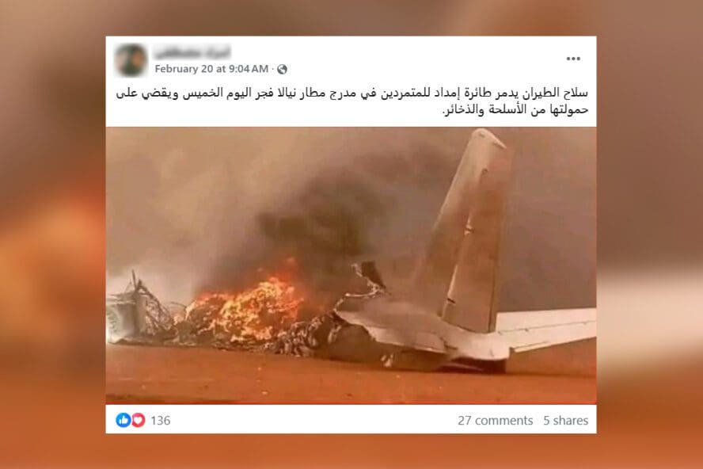The height and width of the screenshot is (469, 703).
Task: Open the February 20 at 9:04 AM timestamp
Action: pyautogui.click(x=211, y=69)
